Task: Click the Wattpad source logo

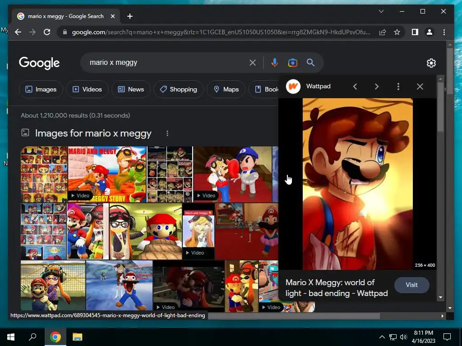Action: [293, 86]
